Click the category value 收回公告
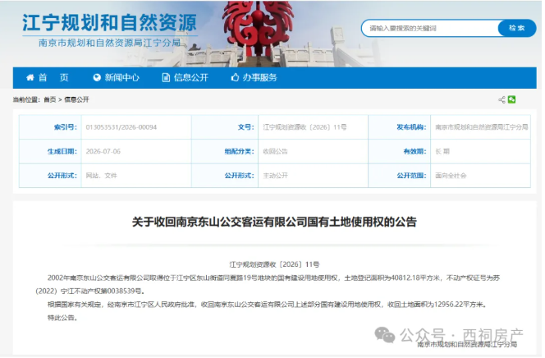Screen dimensions: 545x358 click(x=275, y=152)
